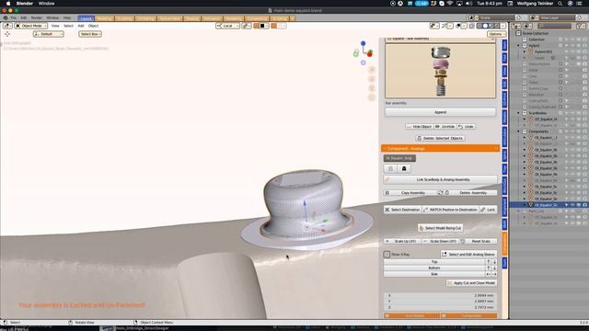Click Reset Scale button
This screenshot has height=331, width=589.
pos(478,241)
